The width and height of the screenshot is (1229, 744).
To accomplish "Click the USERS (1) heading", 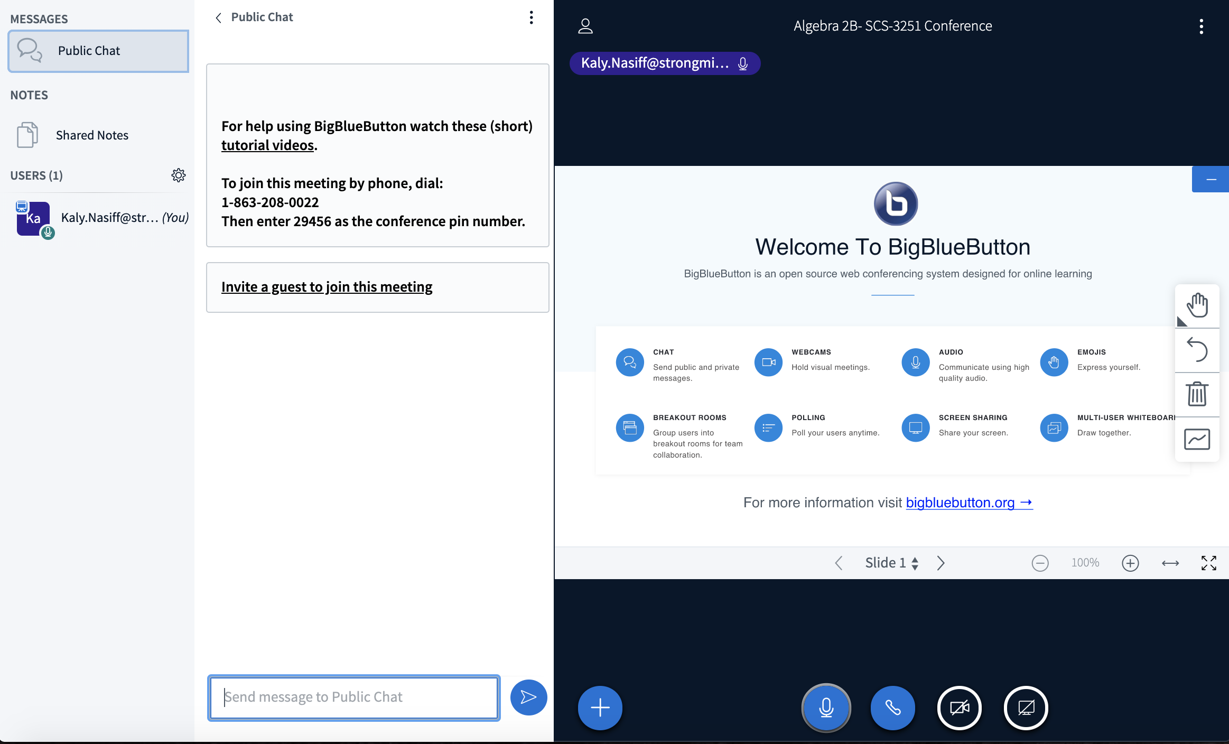I will point(36,175).
